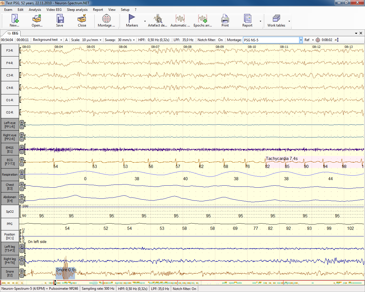Decrease Chest channel gain with minus
This screenshot has width=365, height=292.
[x=22, y=189]
